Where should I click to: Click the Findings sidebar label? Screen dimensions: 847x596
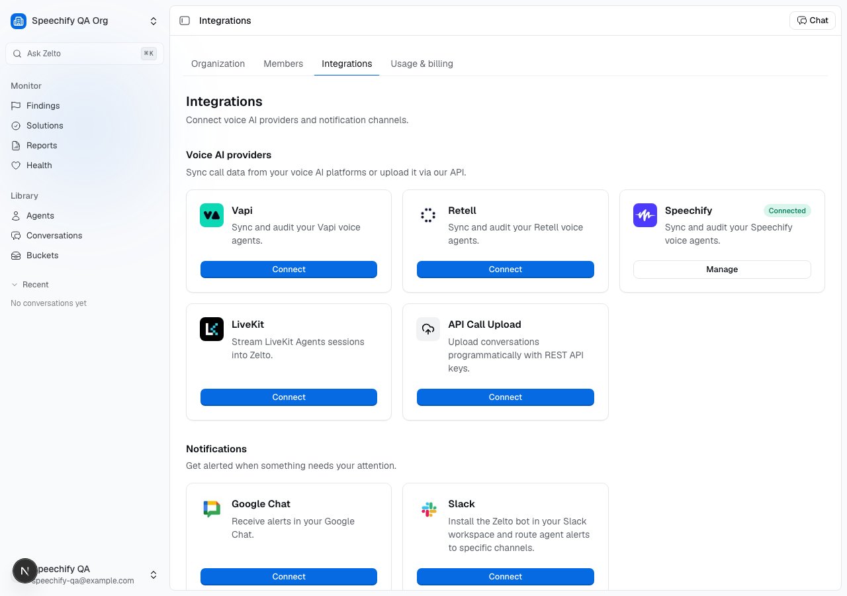43,106
